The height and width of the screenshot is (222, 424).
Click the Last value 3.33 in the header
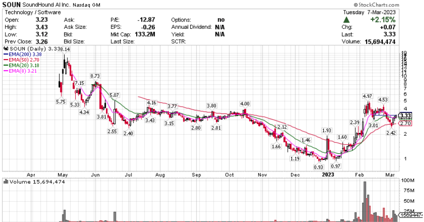(x=390, y=34)
